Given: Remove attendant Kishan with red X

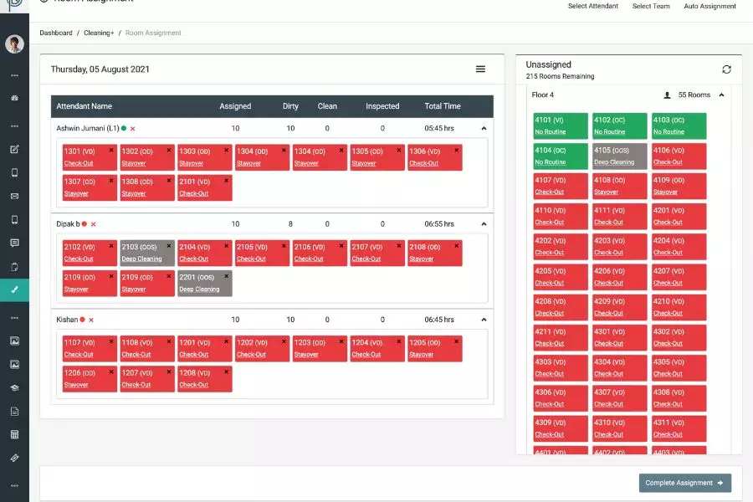Looking at the screenshot, I should coord(91,320).
